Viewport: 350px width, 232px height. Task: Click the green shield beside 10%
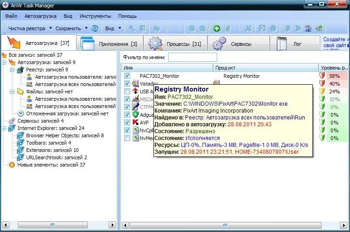pos(322,99)
